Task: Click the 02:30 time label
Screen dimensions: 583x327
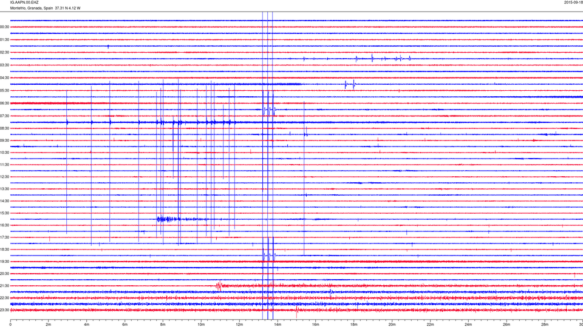Action: click(x=4, y=52)
